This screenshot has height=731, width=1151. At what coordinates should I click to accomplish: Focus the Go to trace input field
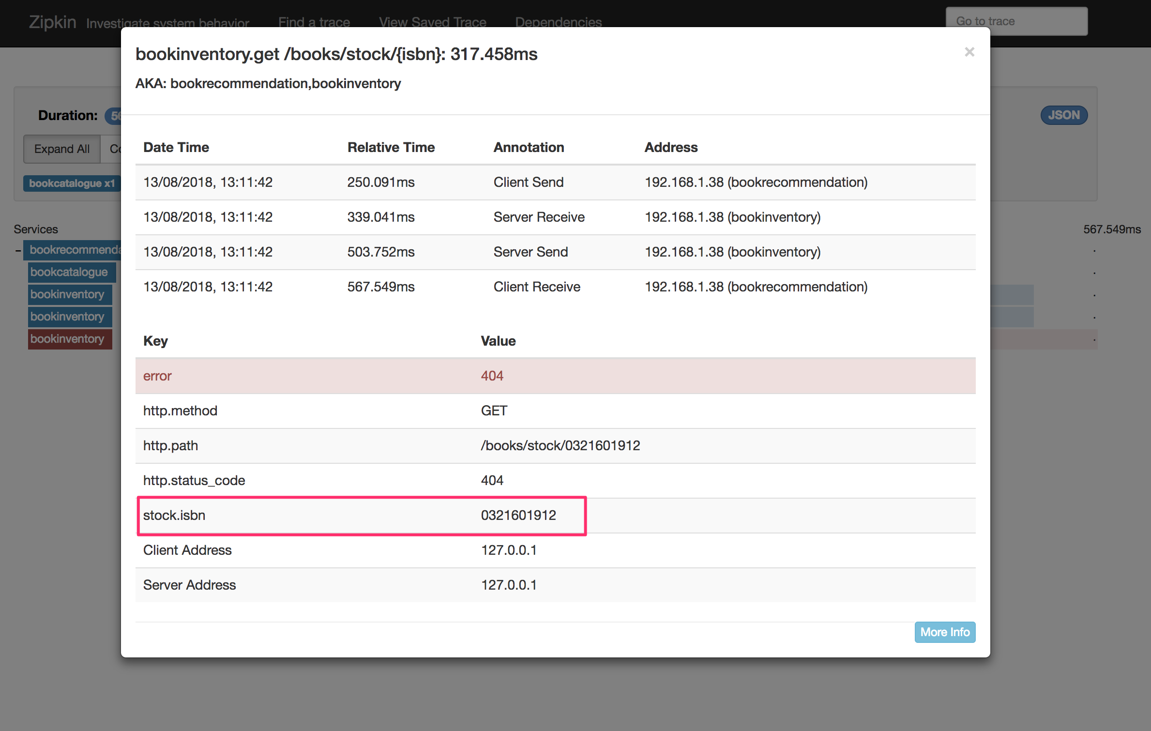(x=1016, y=21)
